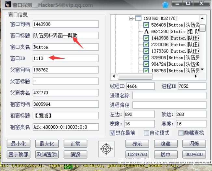
Task: Click the app avatar icon in title bar
Action: point(8,4)
